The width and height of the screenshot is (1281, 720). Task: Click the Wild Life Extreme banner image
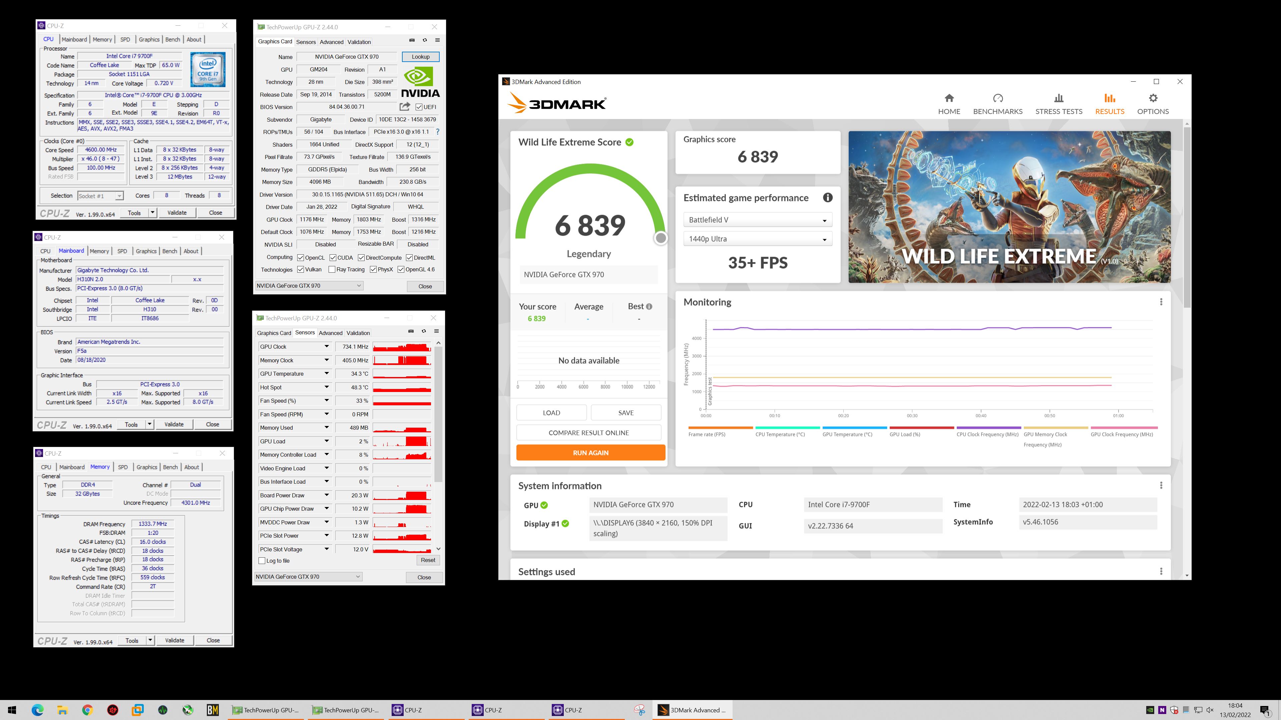click(x=1009, y=207)
